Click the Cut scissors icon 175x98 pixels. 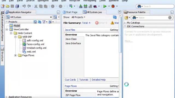coord(36,6)
